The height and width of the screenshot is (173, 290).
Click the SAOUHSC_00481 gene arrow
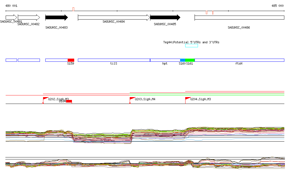11,18
